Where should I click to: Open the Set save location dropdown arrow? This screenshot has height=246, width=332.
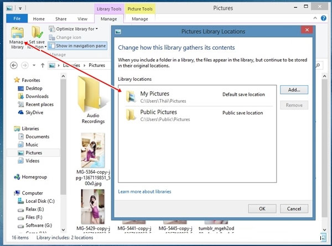point(45,47)
